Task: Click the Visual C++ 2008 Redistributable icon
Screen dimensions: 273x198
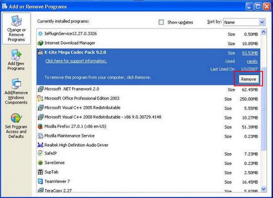Action: 40,117
